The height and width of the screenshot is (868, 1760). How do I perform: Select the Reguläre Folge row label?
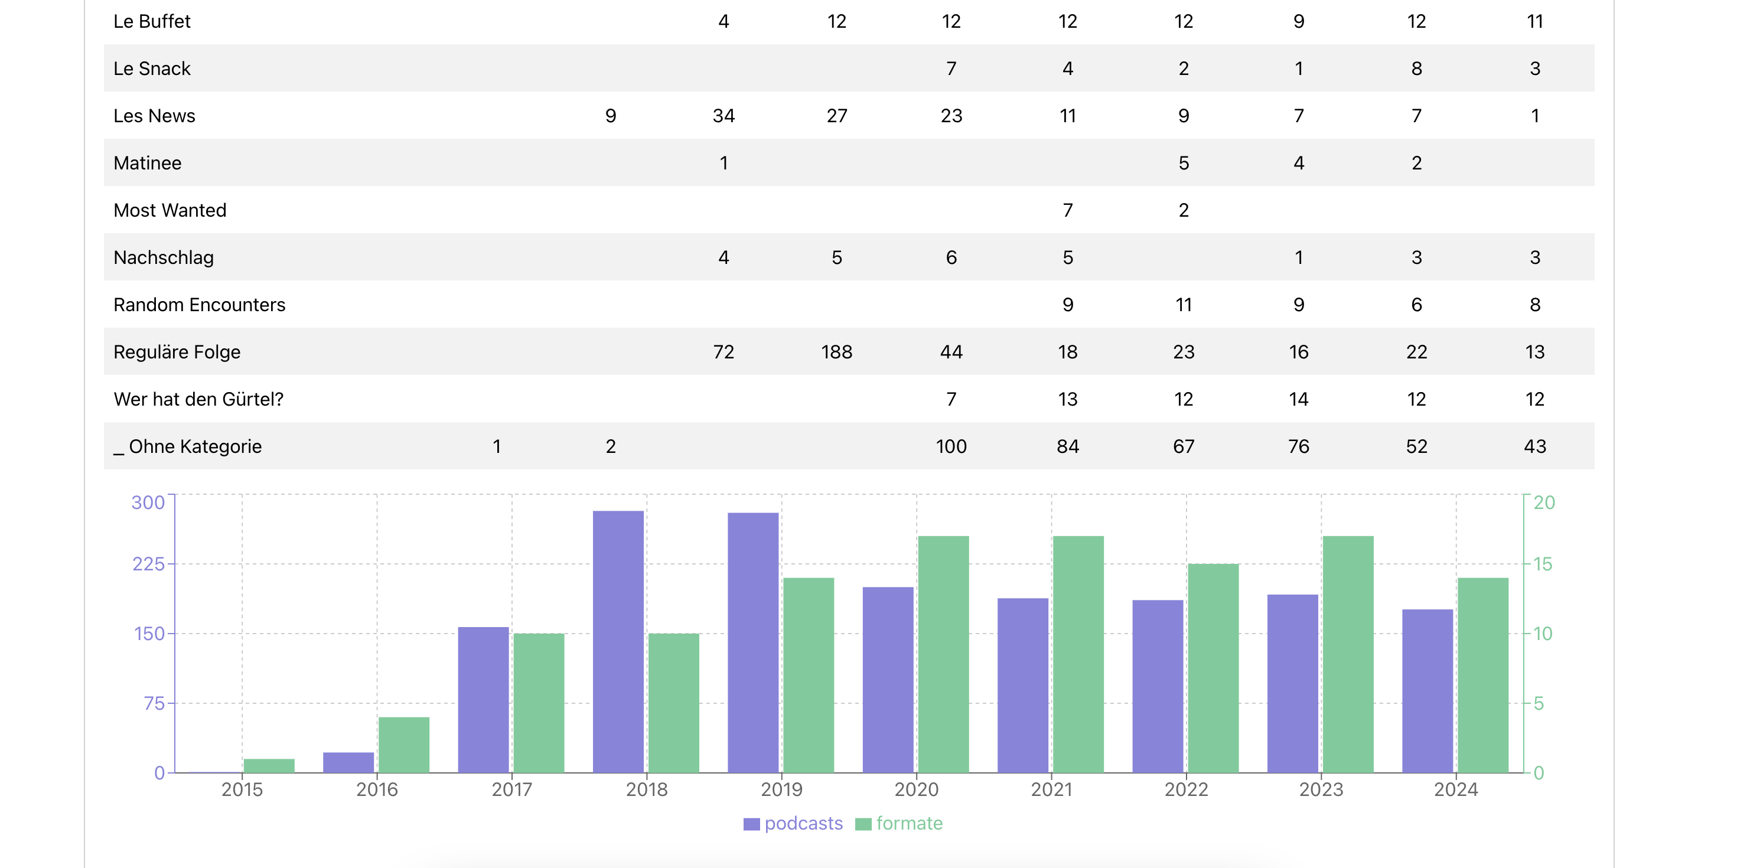tap(177, 352)
